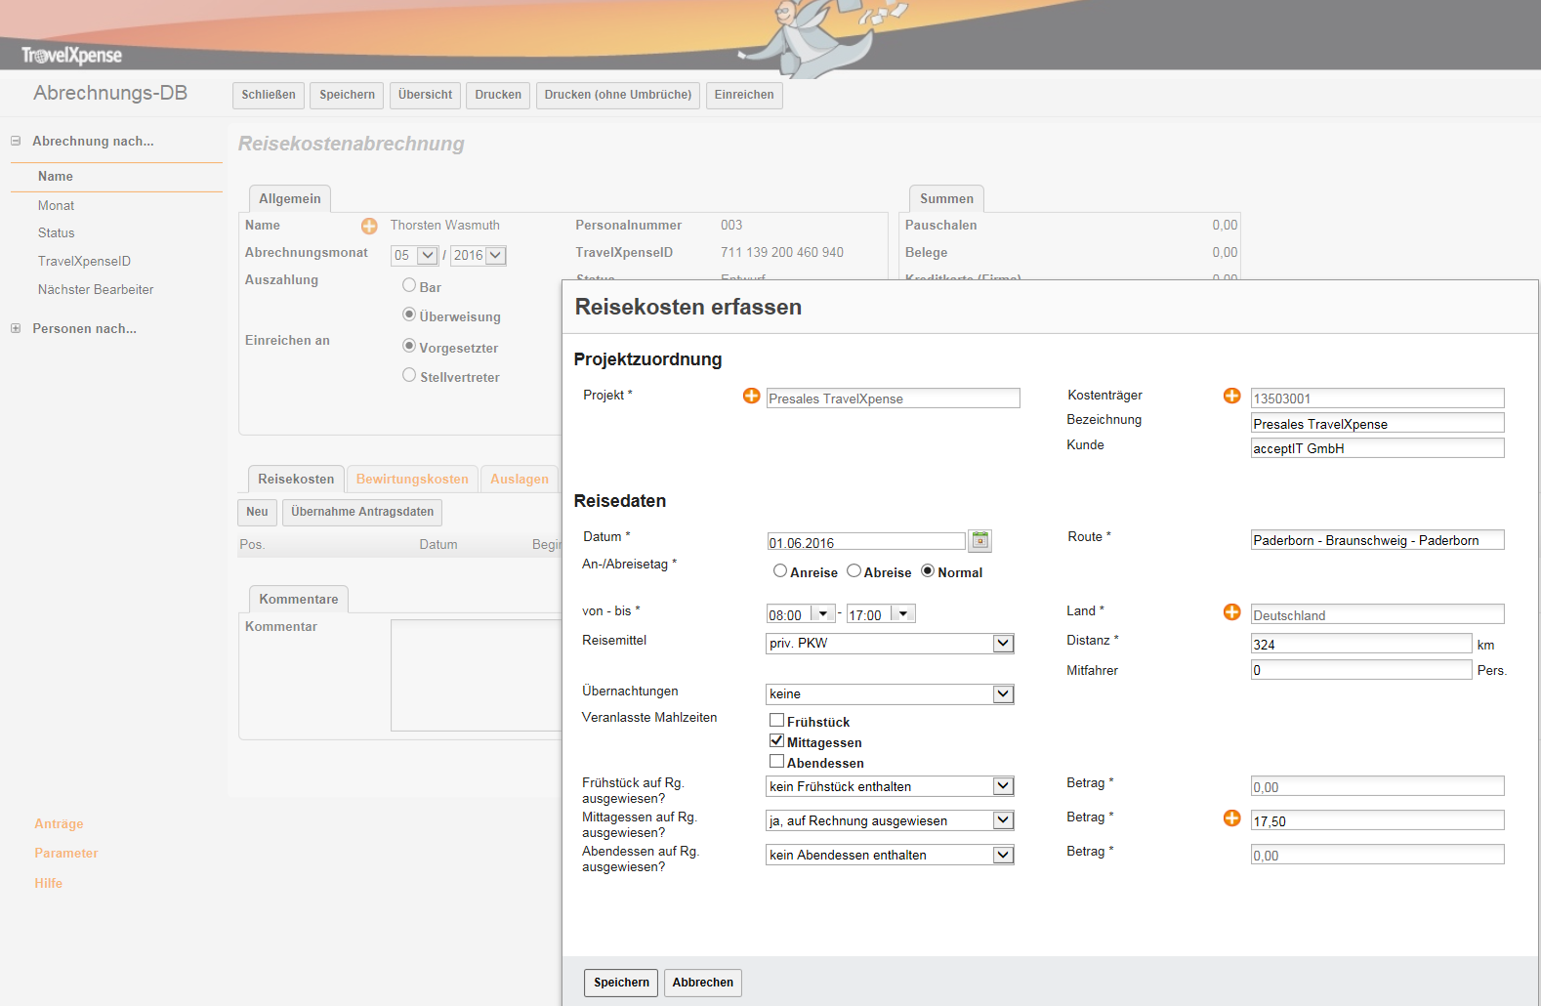
Task: Open the calendar picker next to Datum
Action: (980, 540)
